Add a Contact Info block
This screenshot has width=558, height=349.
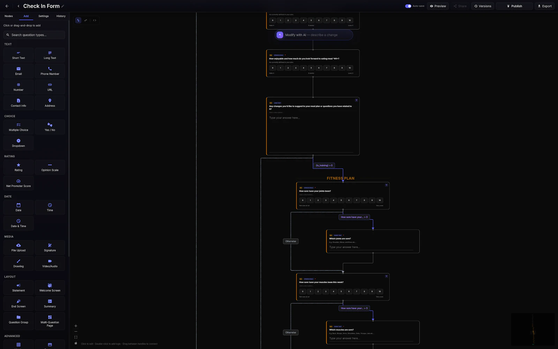point(18,103)
